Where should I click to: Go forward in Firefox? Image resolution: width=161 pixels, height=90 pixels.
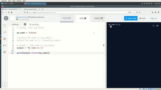point(6,12)
